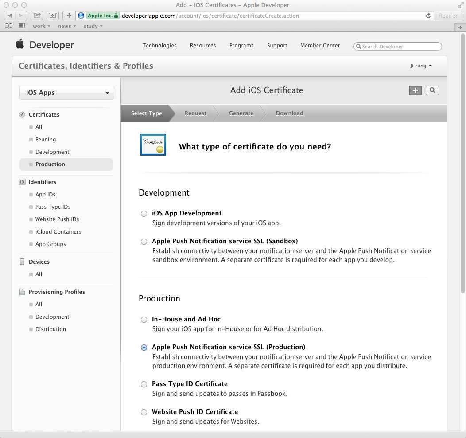Open a new tab with plus button
Viewport: 466px width, 438px height.
point(460,27)
